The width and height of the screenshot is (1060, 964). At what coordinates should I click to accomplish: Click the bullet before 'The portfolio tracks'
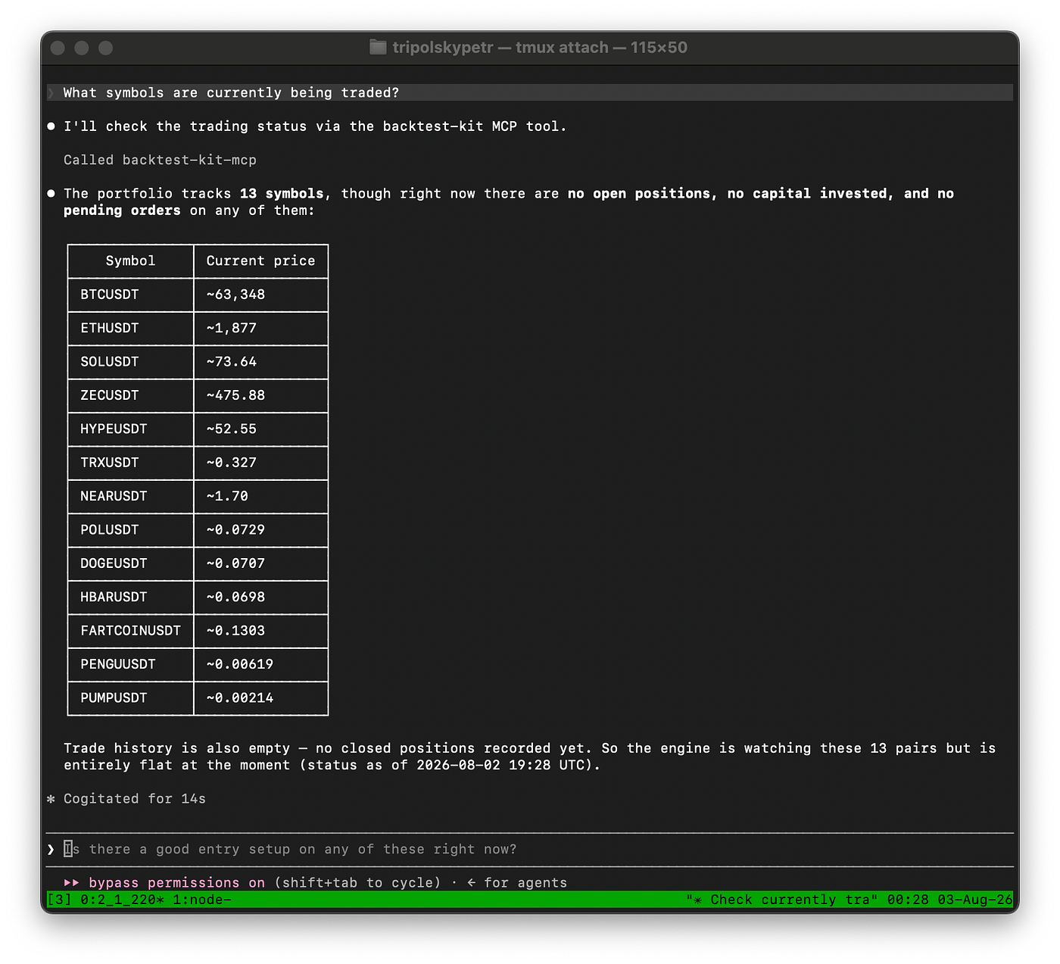point(51,194)
